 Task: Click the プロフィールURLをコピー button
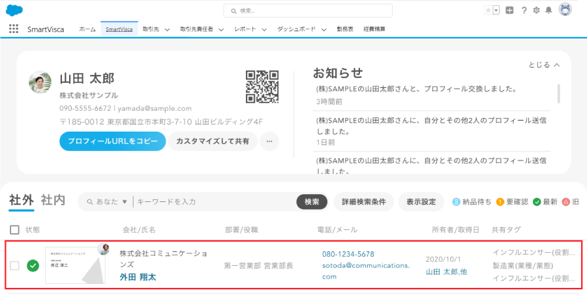click(112, 141)
